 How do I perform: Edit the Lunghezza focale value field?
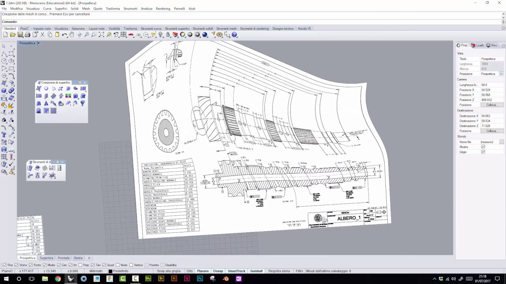(492, 85)
